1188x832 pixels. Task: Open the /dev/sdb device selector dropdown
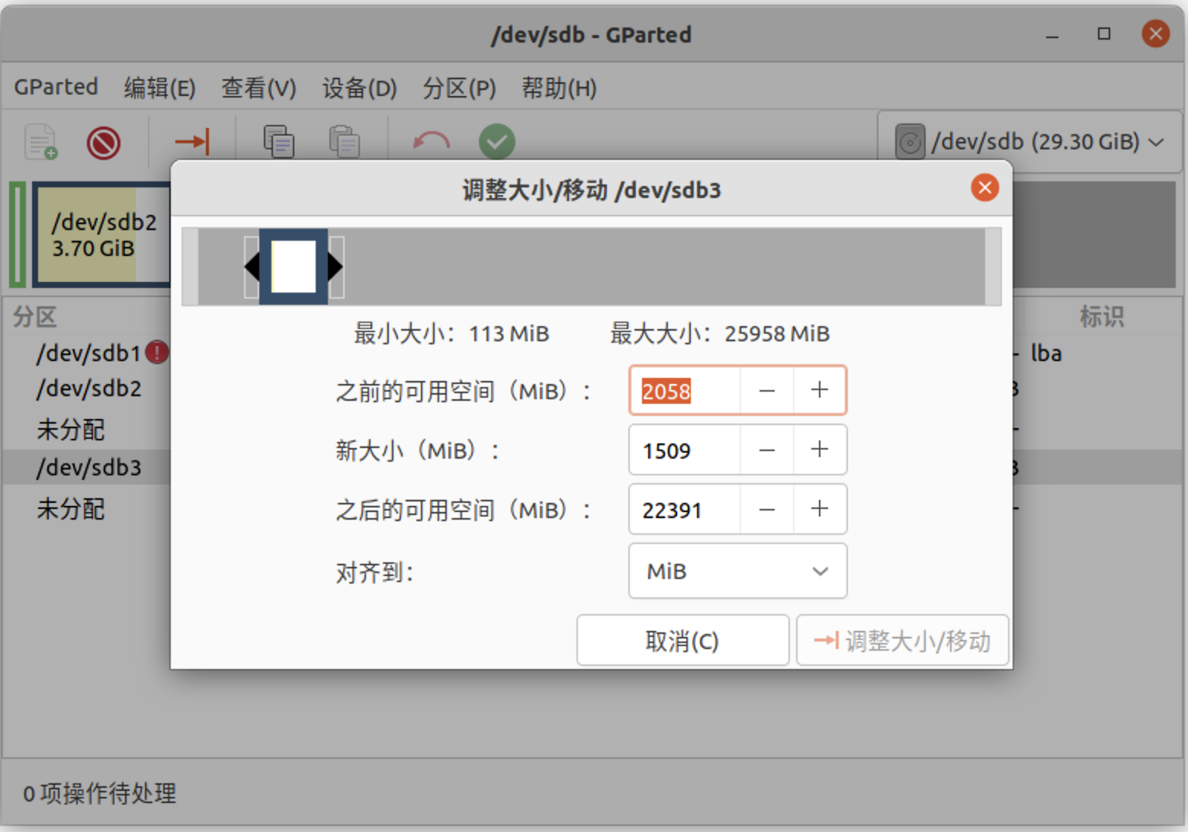(1029, 142)
